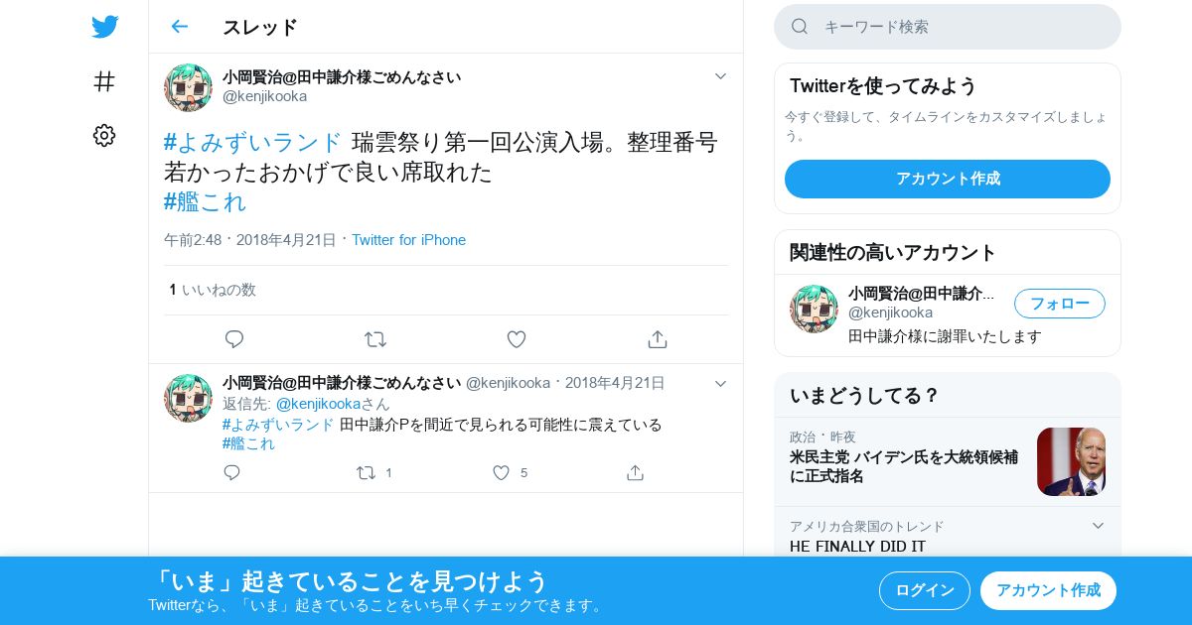The image size is (1192, 625).
Task: Open the reply tweet's chevron menu
Action: [x=721, y=384]
